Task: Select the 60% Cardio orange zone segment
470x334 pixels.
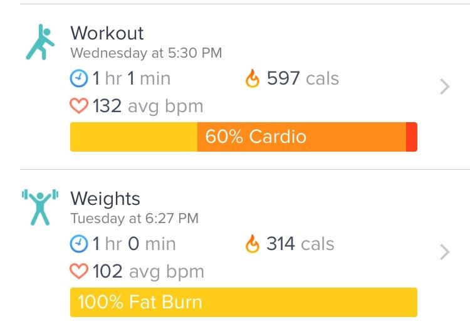Action: 301,137
